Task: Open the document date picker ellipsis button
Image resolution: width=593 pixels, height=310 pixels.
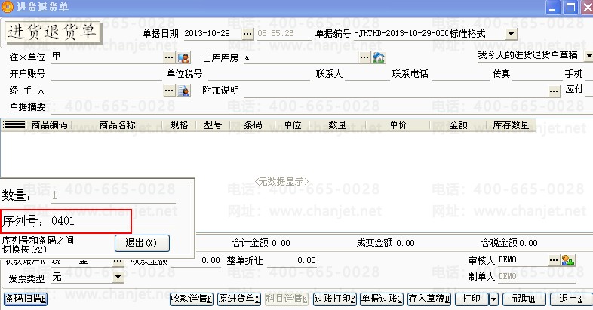Action: 248,35
